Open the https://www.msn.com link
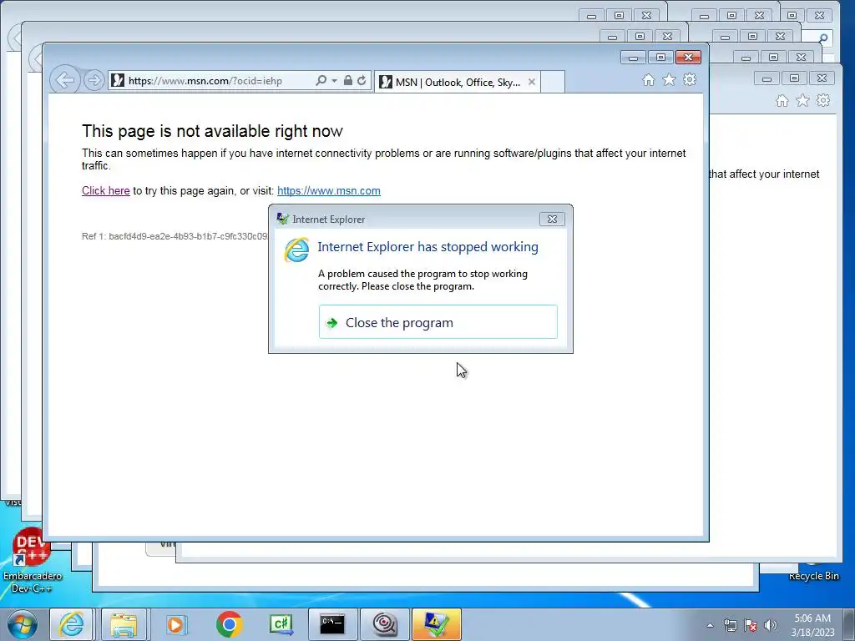The height and width of the screenshot is (641, 855). pyautogui.click(x=329, y=191)
